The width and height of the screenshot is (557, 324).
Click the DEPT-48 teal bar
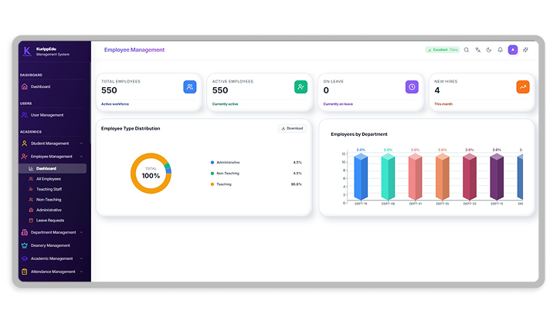(388, 177)
